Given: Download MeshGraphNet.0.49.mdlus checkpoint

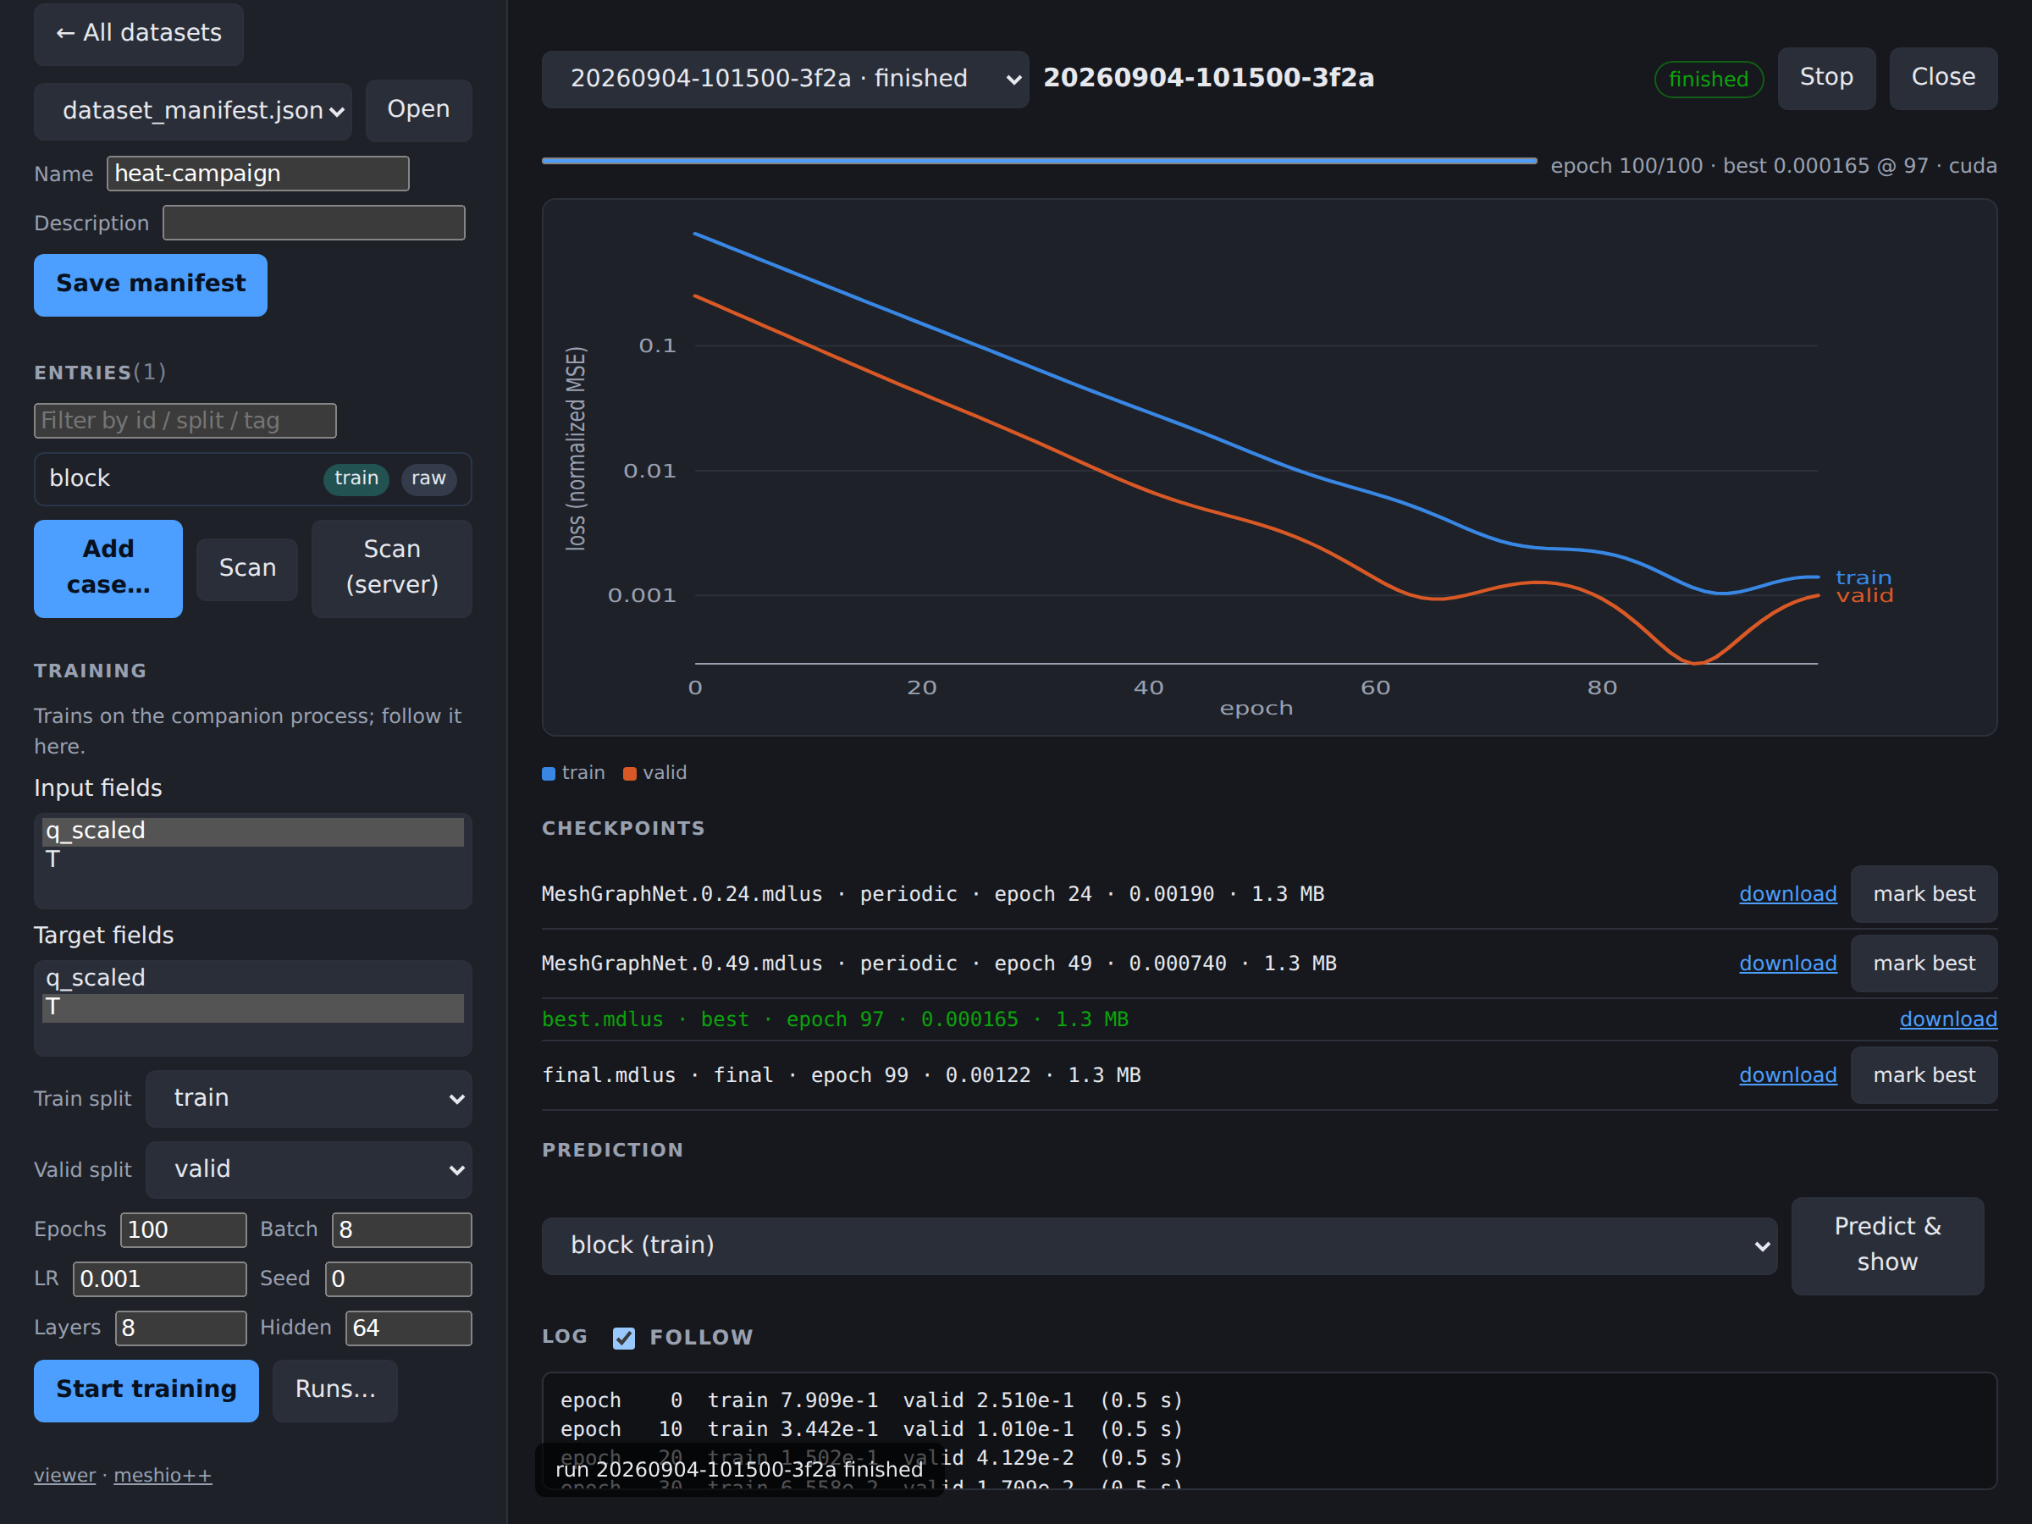Looking at the screenshot, I should [x=1787, y=964].
